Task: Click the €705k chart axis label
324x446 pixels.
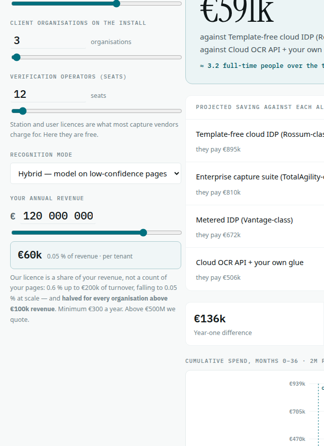Action: pos(297,412)
